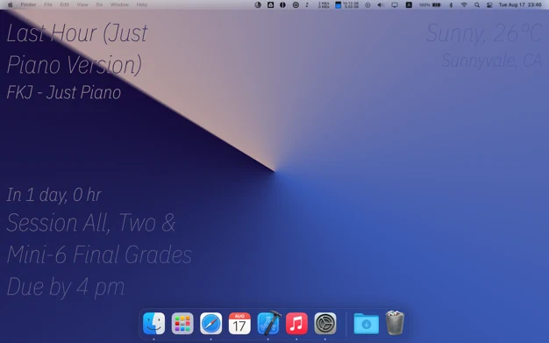Open Launchpad in the Dock
549x343 pixels.
click(x=182, y=323)
